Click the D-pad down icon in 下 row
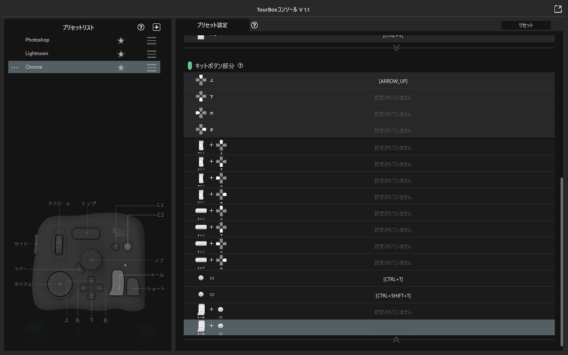 (201, 97)
